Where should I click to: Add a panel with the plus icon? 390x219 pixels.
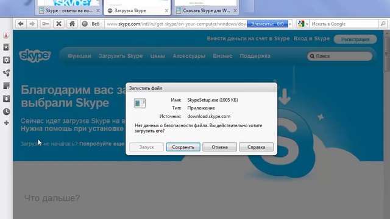click(x=7, y=123)
